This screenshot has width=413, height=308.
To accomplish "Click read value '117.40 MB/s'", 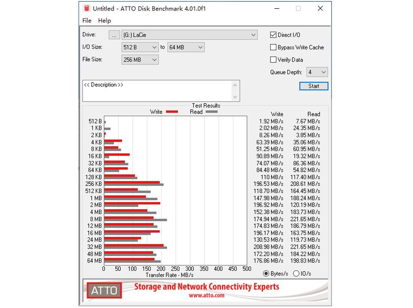I will 305,177.
